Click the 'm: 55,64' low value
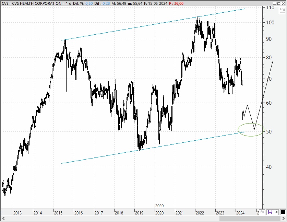The image size is (287, 222). point(135,3)
